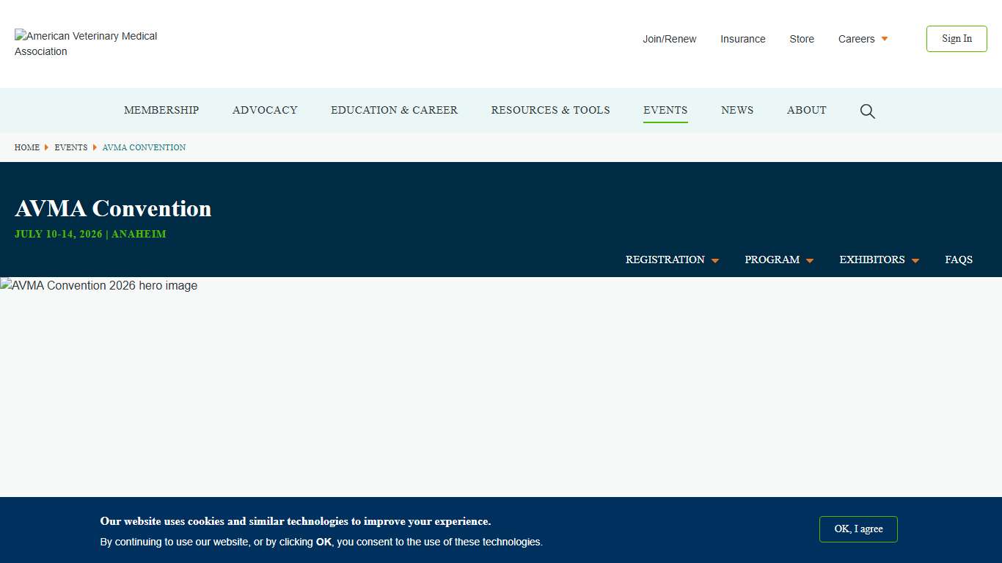Open the site search magnifier icon
Image resolution: width=1002 pixels, height=563 pixels.
(x=867, y=111)
